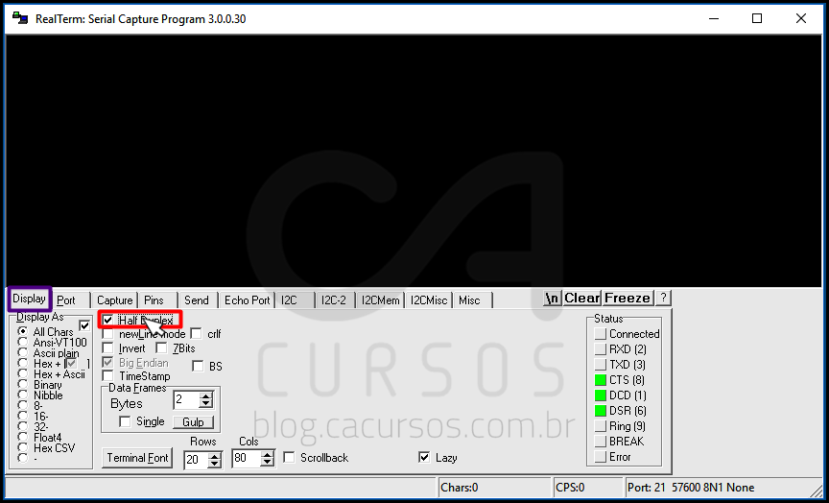Click the \n newline button
The width and height of the screenshot is (829, 503).
point(552,299)
